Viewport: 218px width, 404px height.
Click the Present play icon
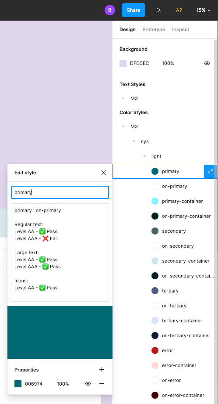158,10
